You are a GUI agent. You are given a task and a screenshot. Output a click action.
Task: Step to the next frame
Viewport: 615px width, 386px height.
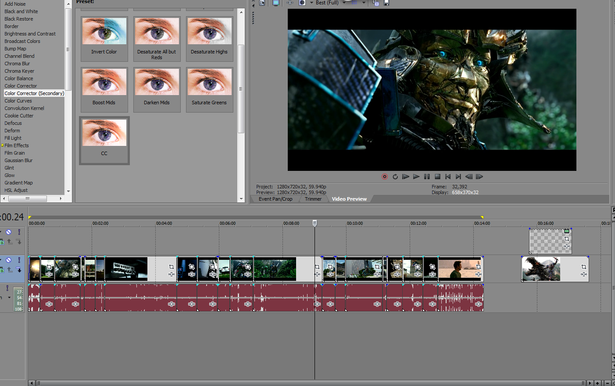coord(479,177)
